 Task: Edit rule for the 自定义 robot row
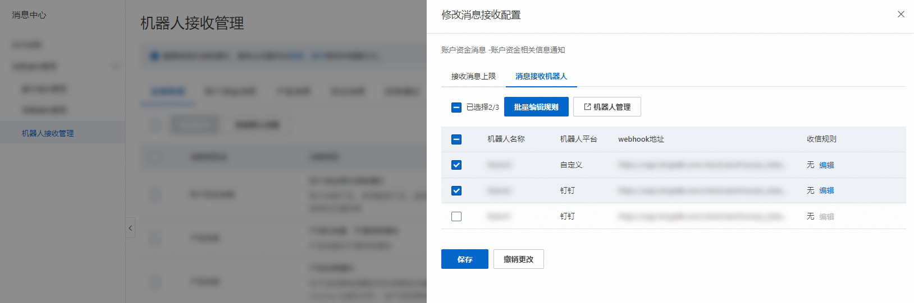[826, 165]
